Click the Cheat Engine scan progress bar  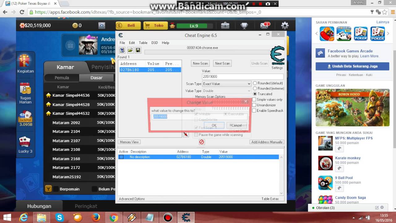point(207,52)
